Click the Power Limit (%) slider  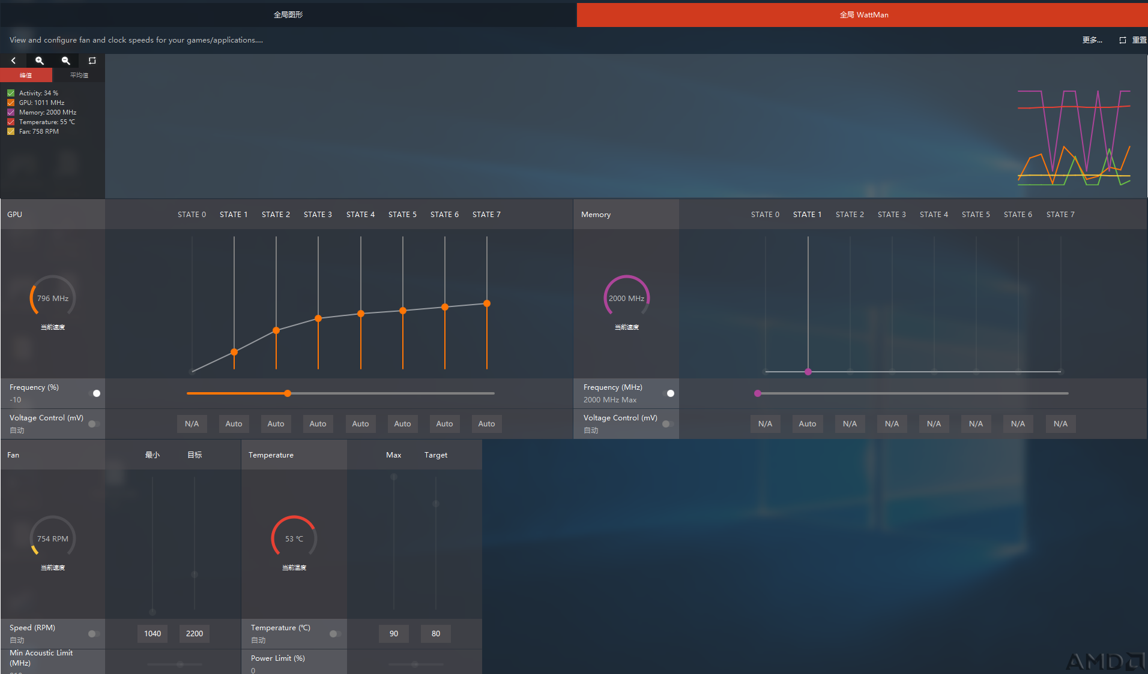[x=415, y=664]
